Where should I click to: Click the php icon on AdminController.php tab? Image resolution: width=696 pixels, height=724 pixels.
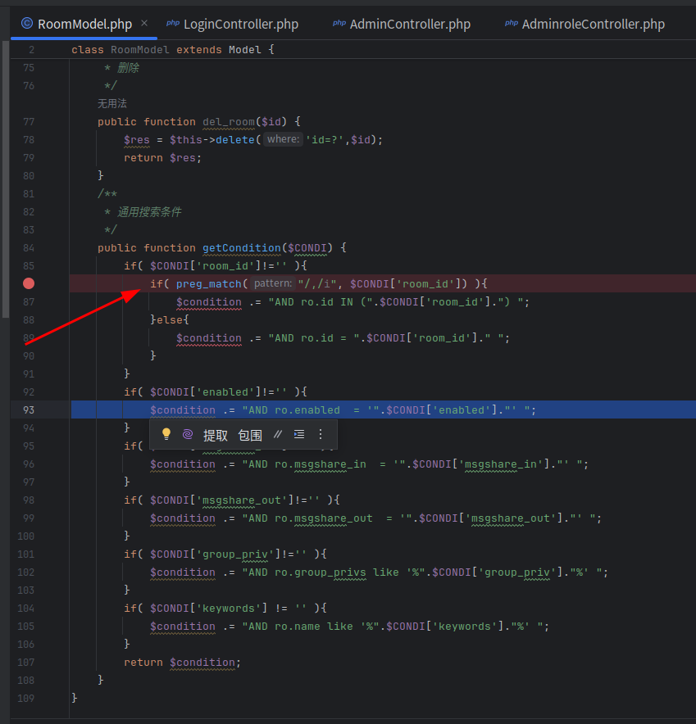click(x=339, y=23)
